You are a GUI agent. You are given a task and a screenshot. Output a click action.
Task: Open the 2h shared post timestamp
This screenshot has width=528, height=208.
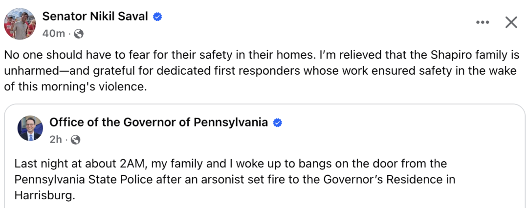(56, 140)
